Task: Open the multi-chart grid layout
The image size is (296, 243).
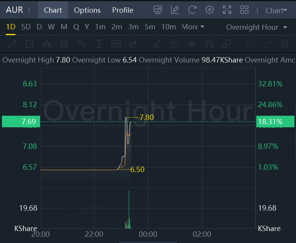Action: pos(244,10)
